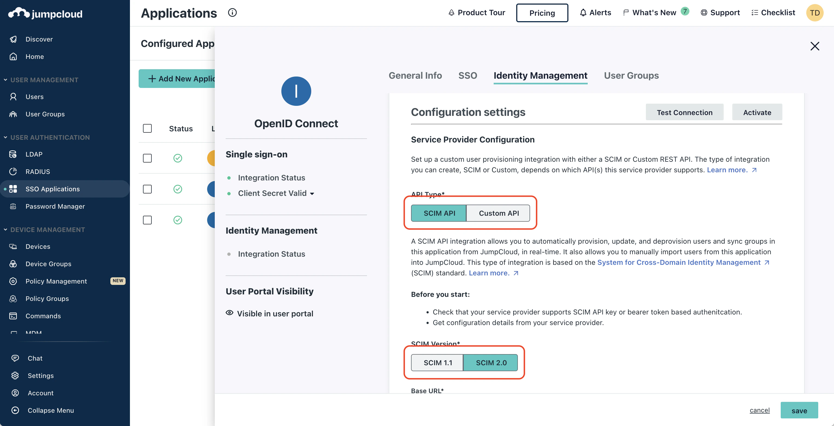The image size is (834, 426).
Task: Click the TD user avatar
Action: (x=815, y=13)
